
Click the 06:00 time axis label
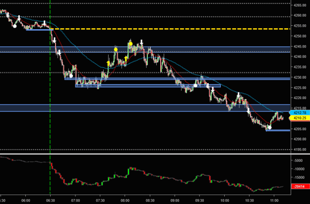pos(26,201)
